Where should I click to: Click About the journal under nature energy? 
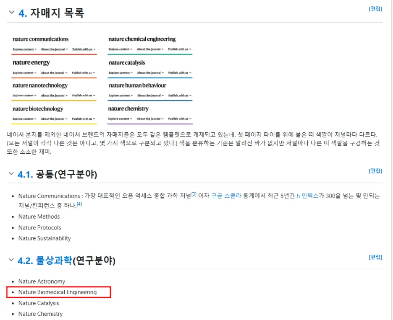point(54,73)
